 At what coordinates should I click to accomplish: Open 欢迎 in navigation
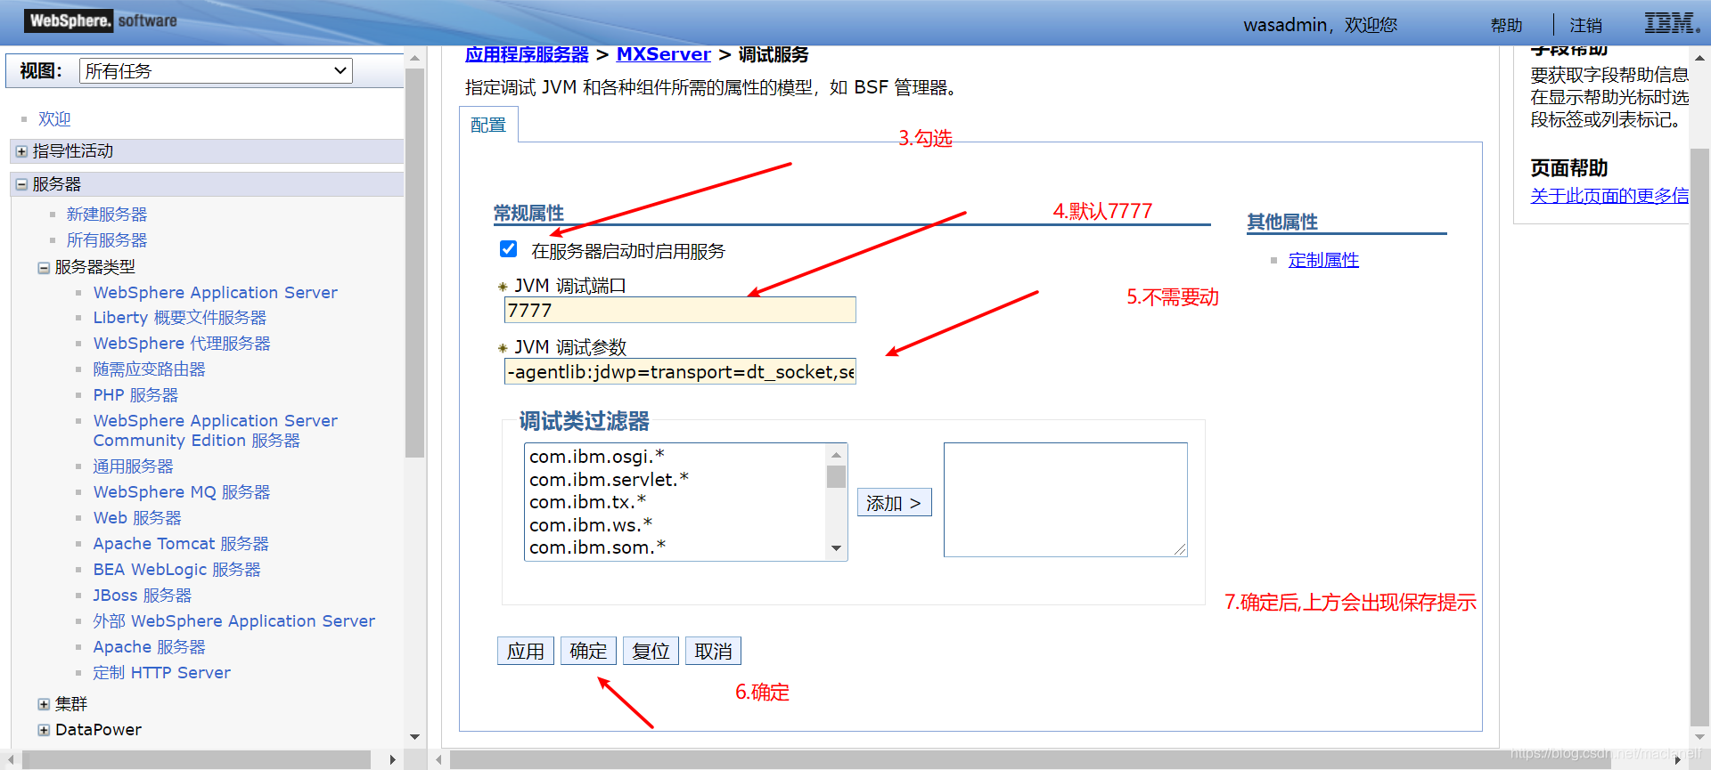click(x=54, y=119)
